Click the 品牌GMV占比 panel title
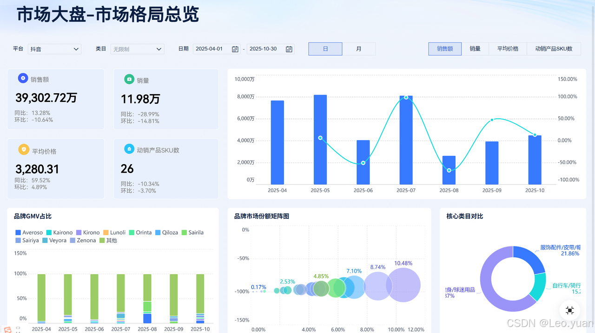The width and height of the screenshot is (595, 333). (33, 216)
